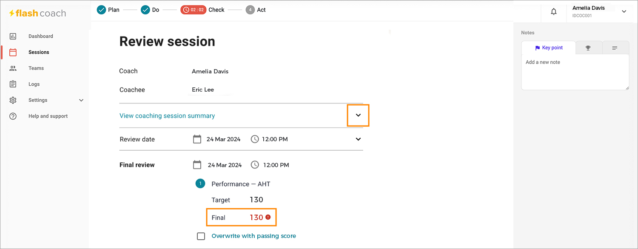Image resolution: width=638 pixels, height=249 pixels.
Task: Click the Final review 24 Mar 2024 value
Action: pos(225,165)
